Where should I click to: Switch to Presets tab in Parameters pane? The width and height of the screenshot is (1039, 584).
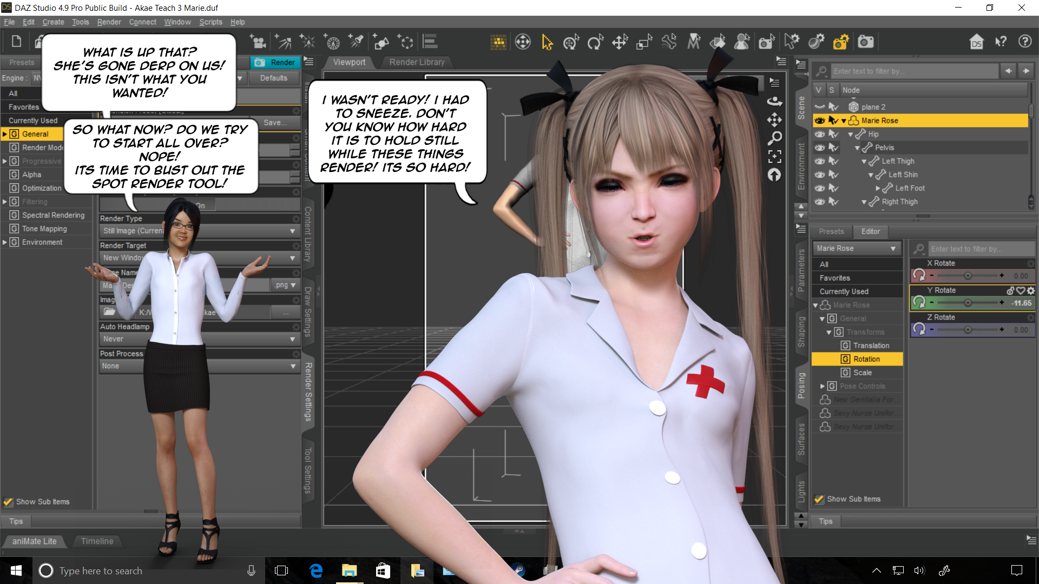[831, 231]
